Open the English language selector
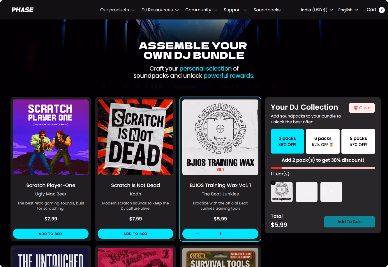388x267 pixels. click(348, 10)
